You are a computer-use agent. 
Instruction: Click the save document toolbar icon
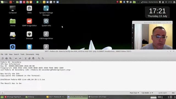click(10, 58)
